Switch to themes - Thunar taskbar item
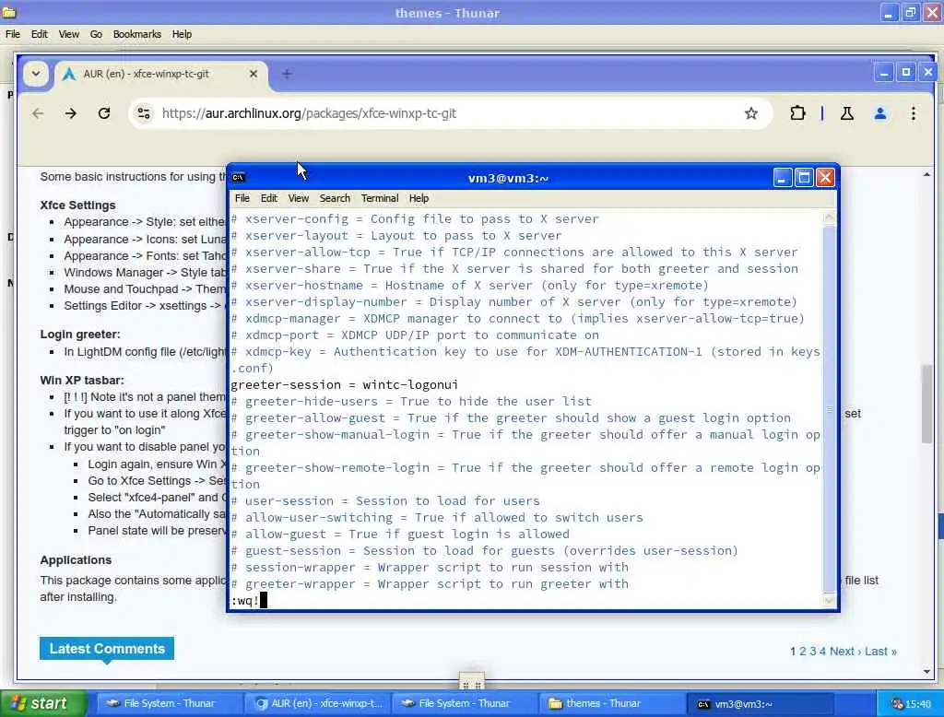 [x=612, y=703]
